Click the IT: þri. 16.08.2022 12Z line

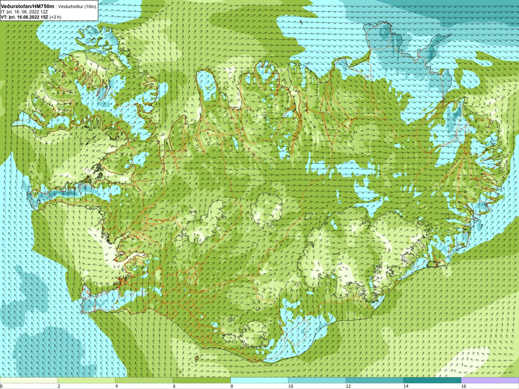24,12
